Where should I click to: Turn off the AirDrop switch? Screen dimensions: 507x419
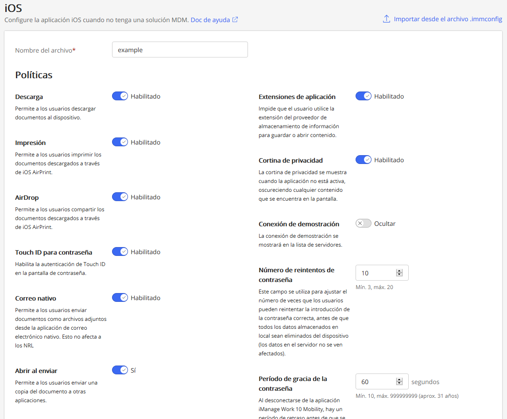(120, 197)
